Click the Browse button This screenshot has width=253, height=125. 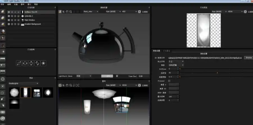[248, 57]
